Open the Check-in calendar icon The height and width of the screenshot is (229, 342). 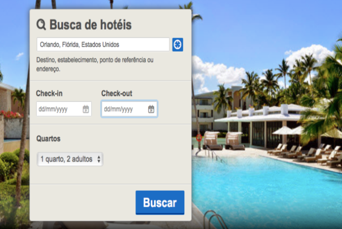click(85, 109)
